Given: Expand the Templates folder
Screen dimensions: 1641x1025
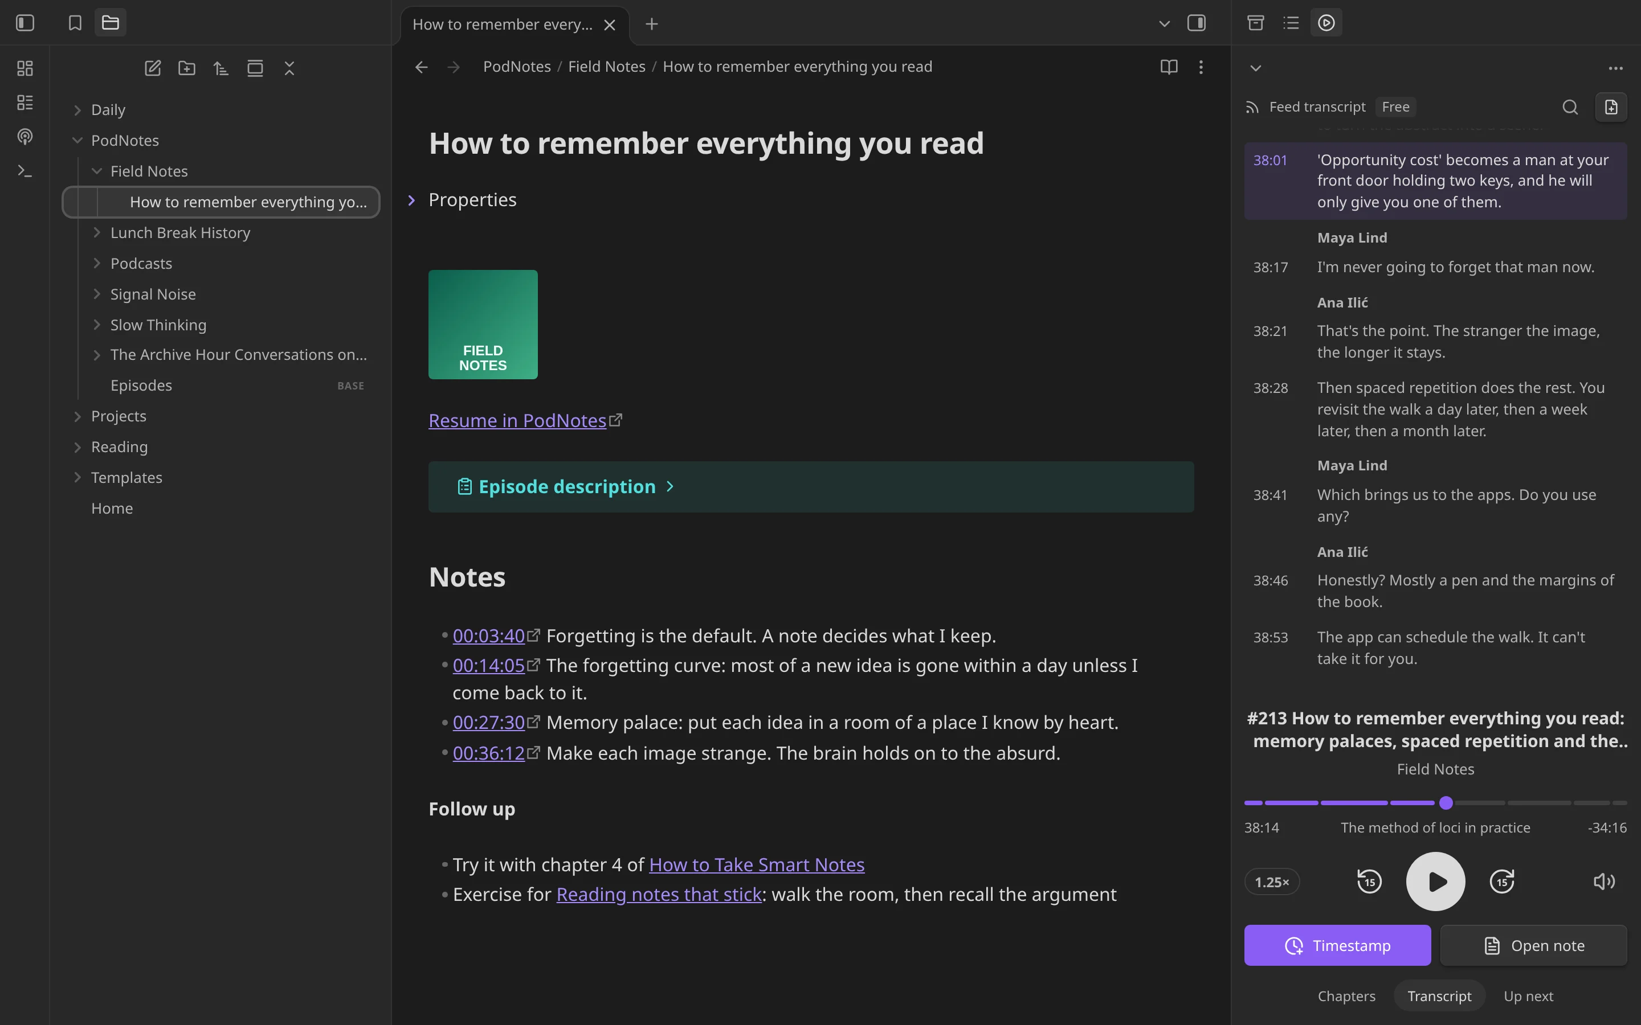Looking at the screenshot, I should click(x=221, y=477).
